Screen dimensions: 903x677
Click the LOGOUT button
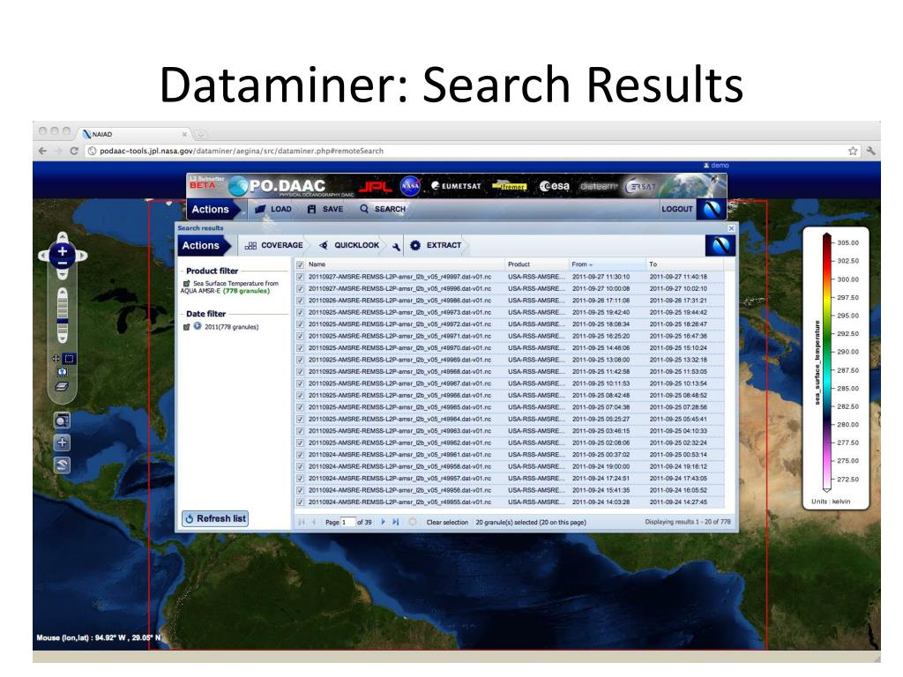676,209
